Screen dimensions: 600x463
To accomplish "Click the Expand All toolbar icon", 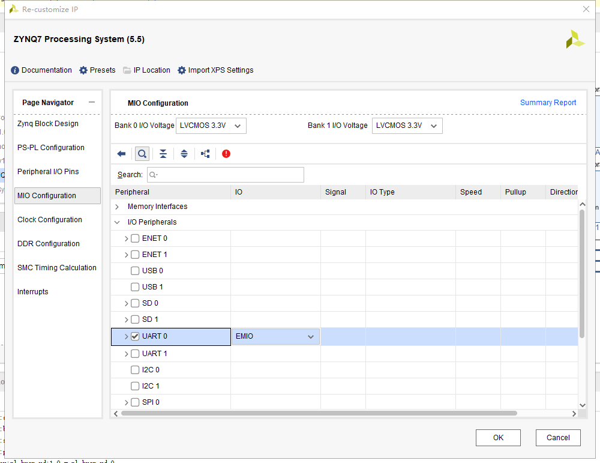I will tap(184, 154).
